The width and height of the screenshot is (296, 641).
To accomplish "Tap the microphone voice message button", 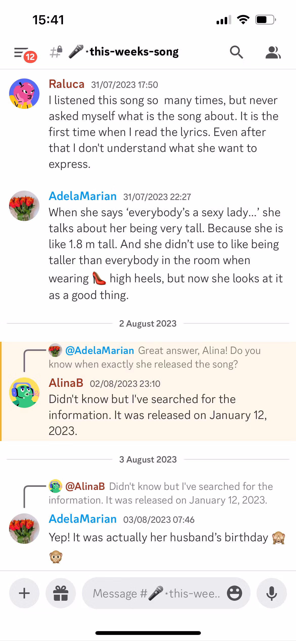I will (x=272, y=593).
